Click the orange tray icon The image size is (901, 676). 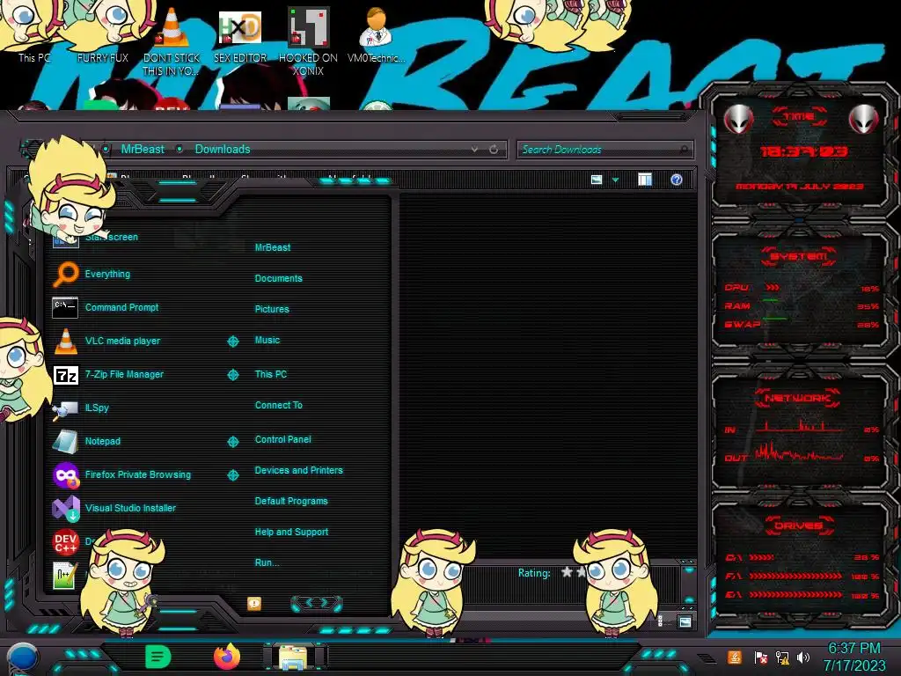[735, 657]
